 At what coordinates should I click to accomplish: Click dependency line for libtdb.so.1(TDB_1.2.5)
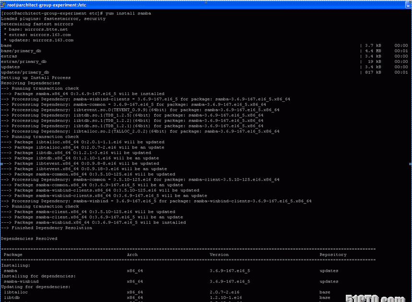pyautogui.click(x=132, y=115)
